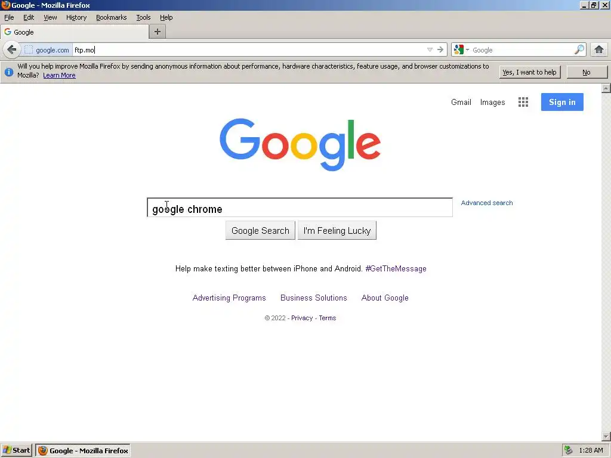Click Firefox taskbar button

[x=83, y=450]
